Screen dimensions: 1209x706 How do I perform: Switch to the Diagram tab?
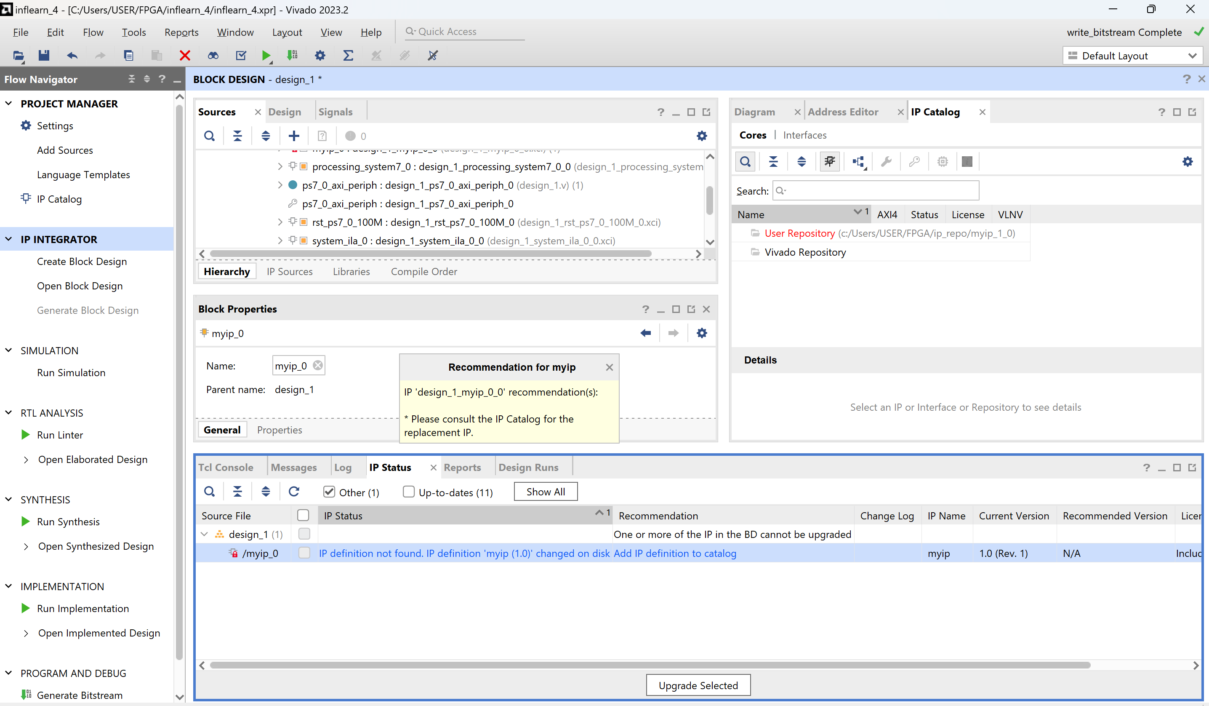(x=754, y=112)
